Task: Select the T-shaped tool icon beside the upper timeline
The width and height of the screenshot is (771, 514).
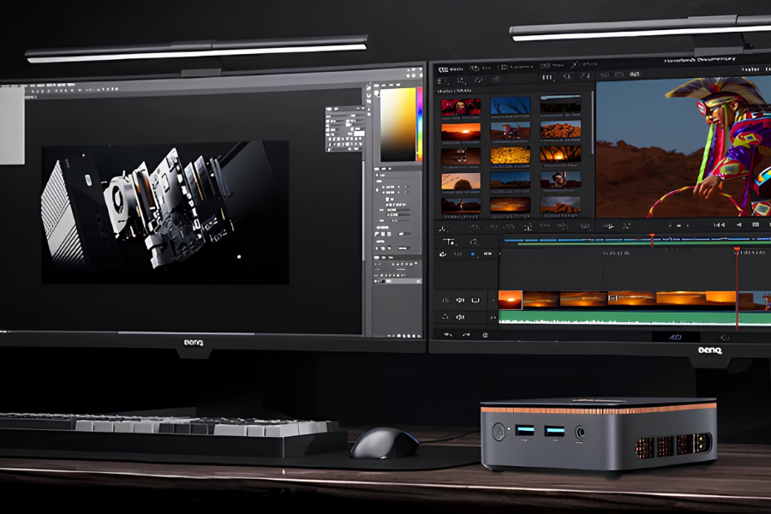Action: point(449,242)
